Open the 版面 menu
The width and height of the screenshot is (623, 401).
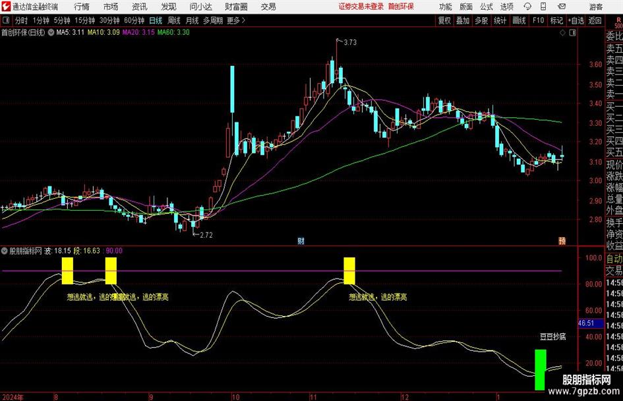[466, 7]
